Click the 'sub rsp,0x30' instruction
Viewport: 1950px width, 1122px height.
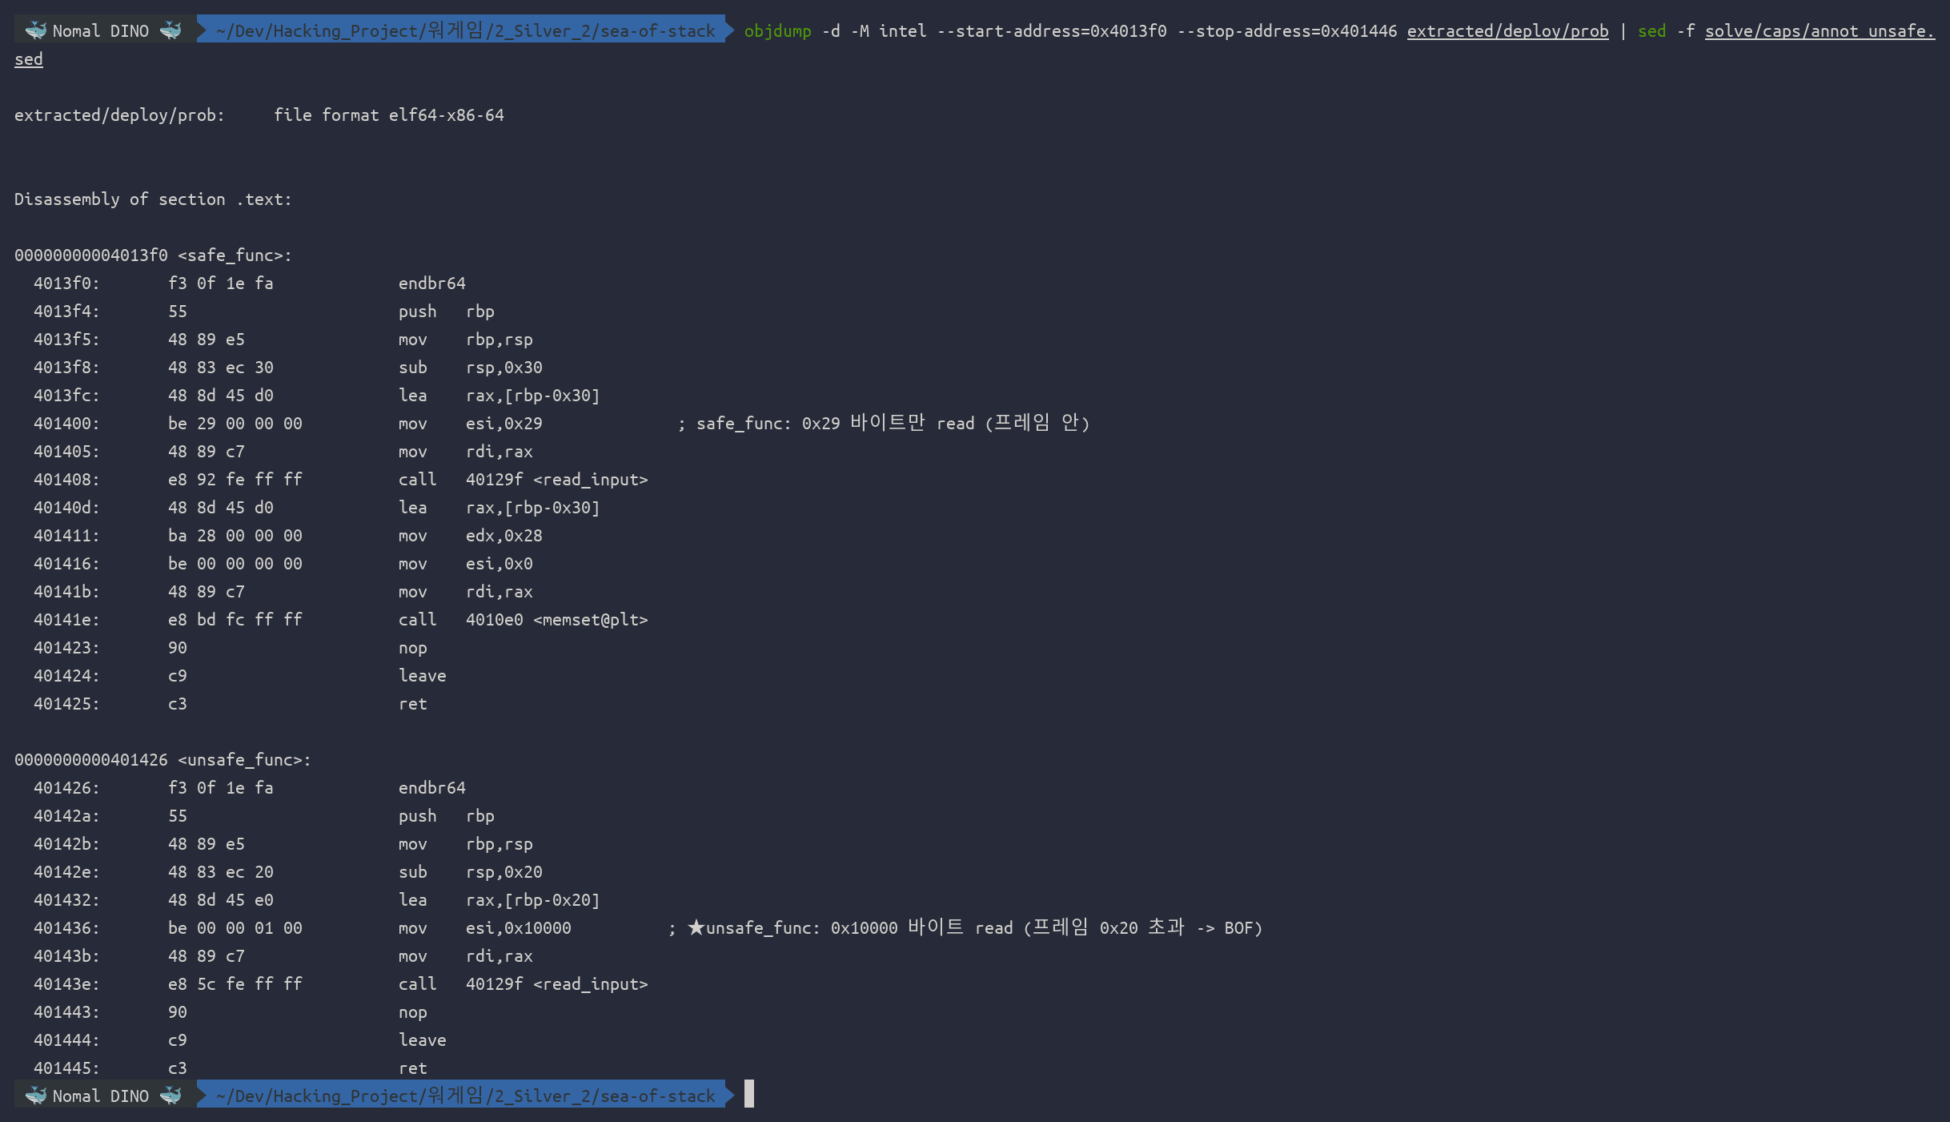(x=471, y=368)
